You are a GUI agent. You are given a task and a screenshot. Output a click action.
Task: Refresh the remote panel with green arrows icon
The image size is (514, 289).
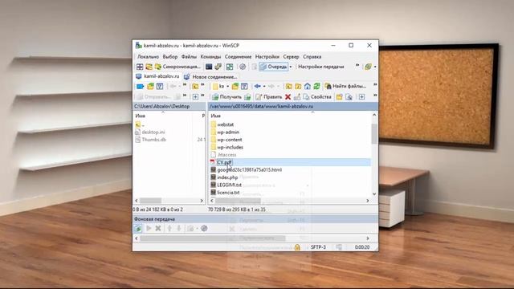[x=316, y=86]
